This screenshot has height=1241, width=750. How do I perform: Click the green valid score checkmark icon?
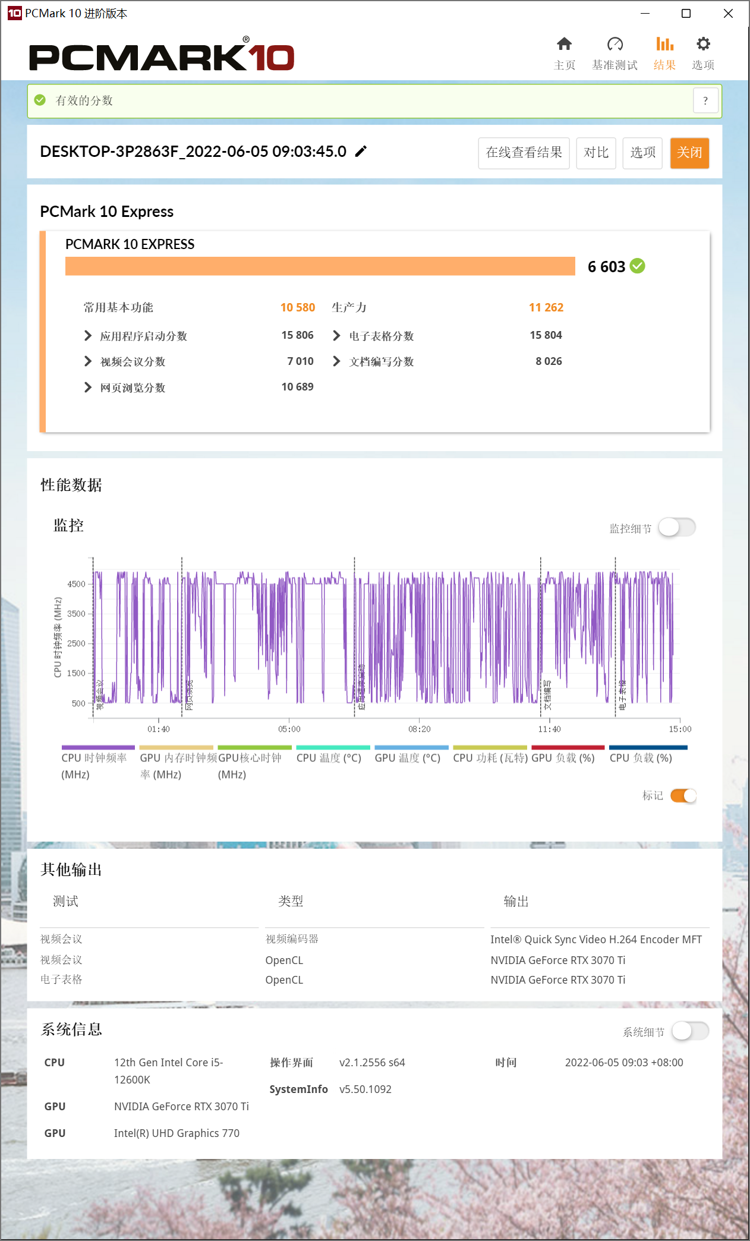pos(40,100)
